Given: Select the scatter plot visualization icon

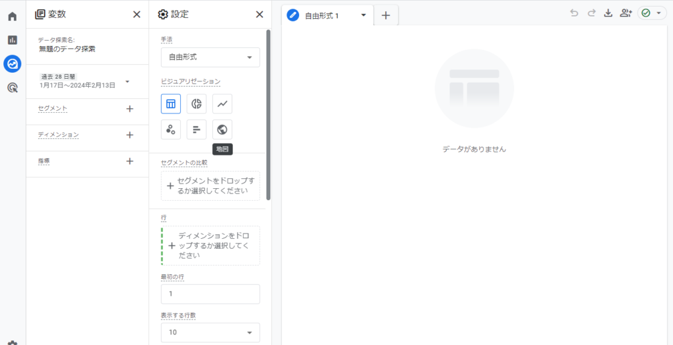Looking at the screenshot, I should (171, 129).
